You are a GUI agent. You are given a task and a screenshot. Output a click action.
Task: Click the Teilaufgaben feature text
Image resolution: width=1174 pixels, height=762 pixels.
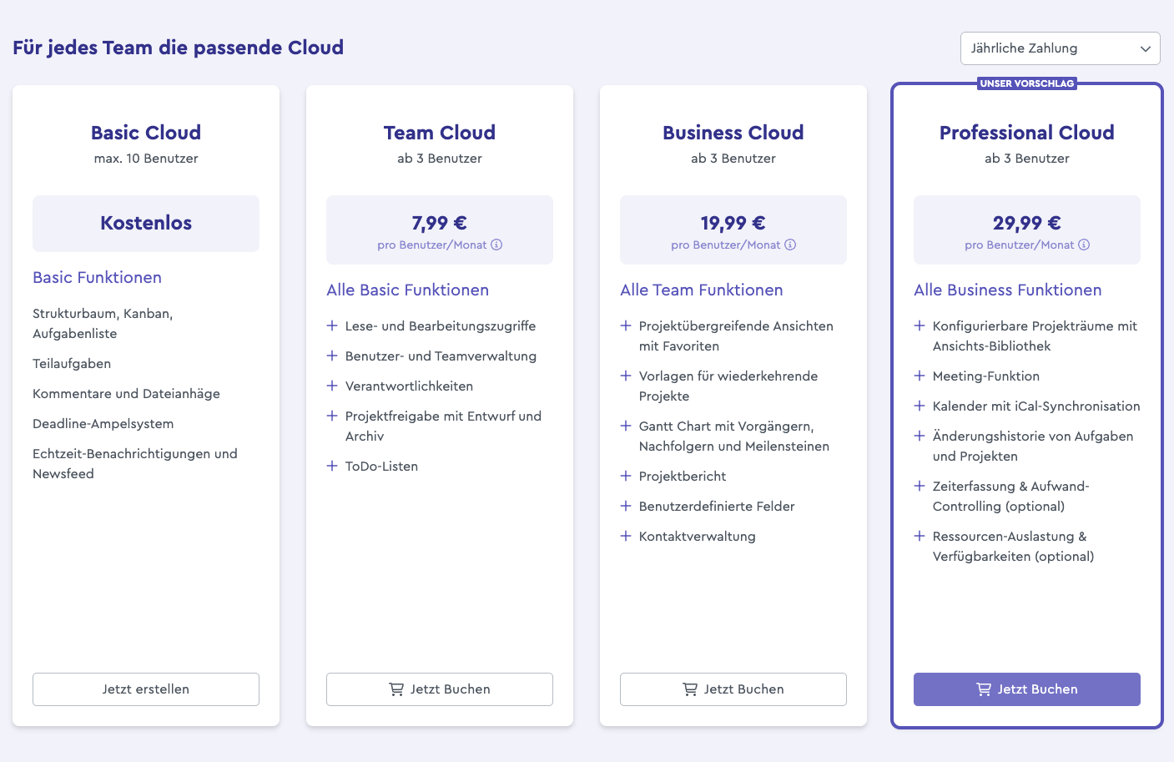72,364
